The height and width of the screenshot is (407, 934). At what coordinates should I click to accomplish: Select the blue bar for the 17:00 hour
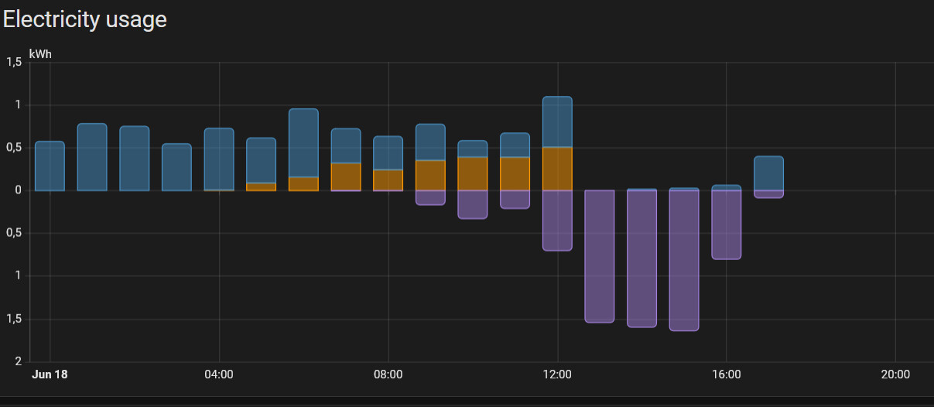coord(768,173)
